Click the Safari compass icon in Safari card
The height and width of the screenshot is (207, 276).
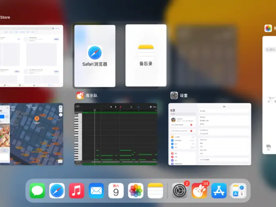tap(95, 53)
